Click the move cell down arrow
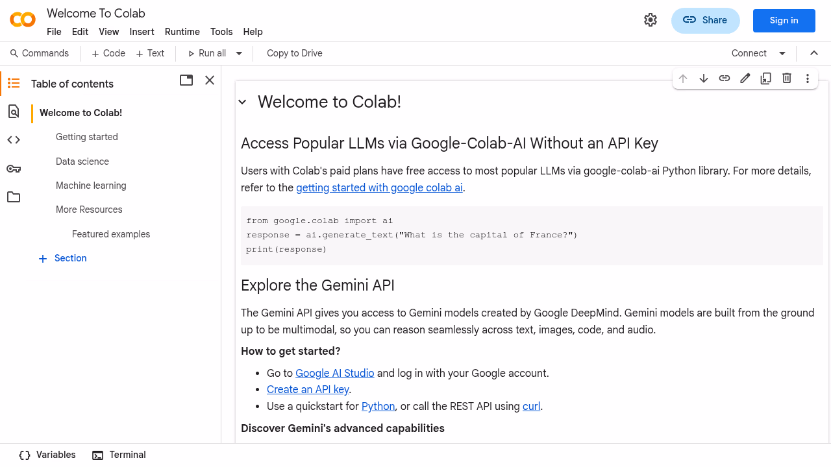831x467 pixels. click(704, 78)
